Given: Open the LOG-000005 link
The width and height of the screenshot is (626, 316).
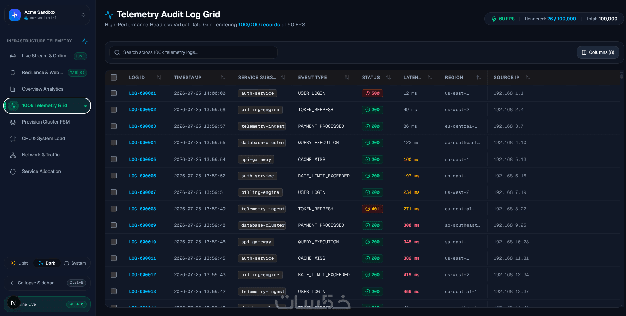Looking at the screenshot, I should pyautogui.click(x=142, y=160).
